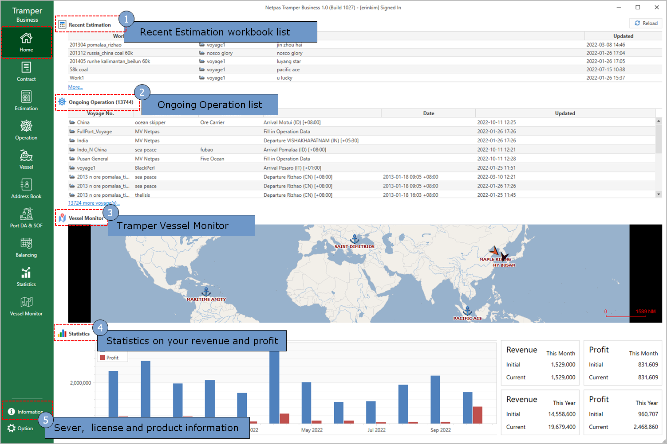Click Arrival Motui (ID) status cell

coord(292,122)
